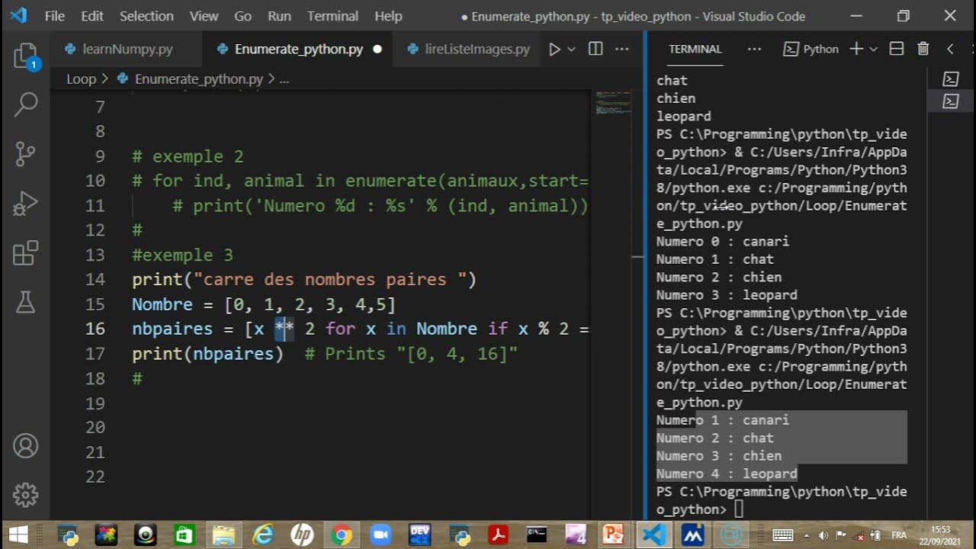Collapse the panel with chevron arrow
Viewport: 976px width, 549px height.
[950, 49]
